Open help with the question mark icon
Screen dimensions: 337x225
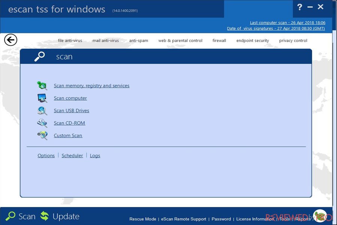tap(300, 7)
